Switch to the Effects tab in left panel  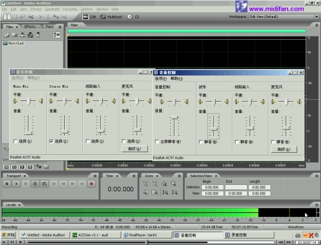coord(30,27)
